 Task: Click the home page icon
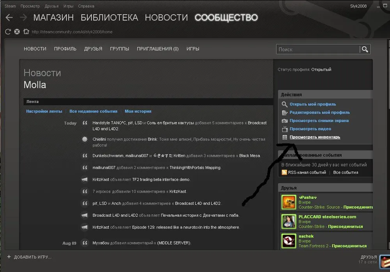(x=26, y=32)
